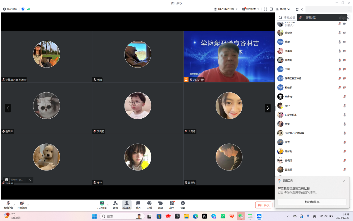Expand audio options arrow beside 解除静音

[x=14, y=205]
